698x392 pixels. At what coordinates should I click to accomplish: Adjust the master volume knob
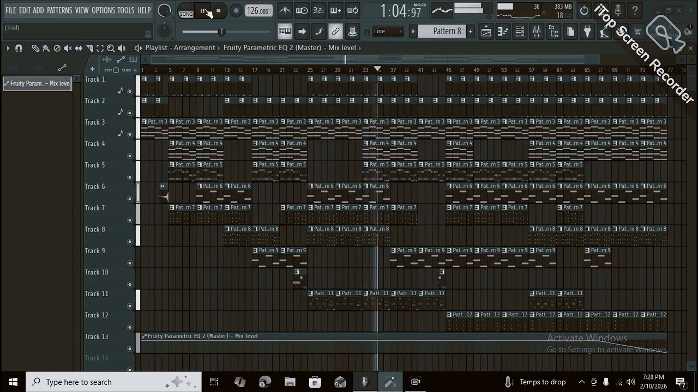point(164,10)
